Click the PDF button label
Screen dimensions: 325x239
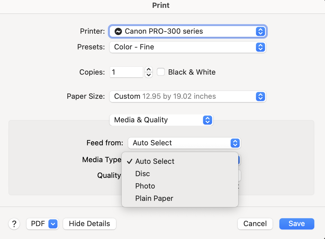(38, 224)
